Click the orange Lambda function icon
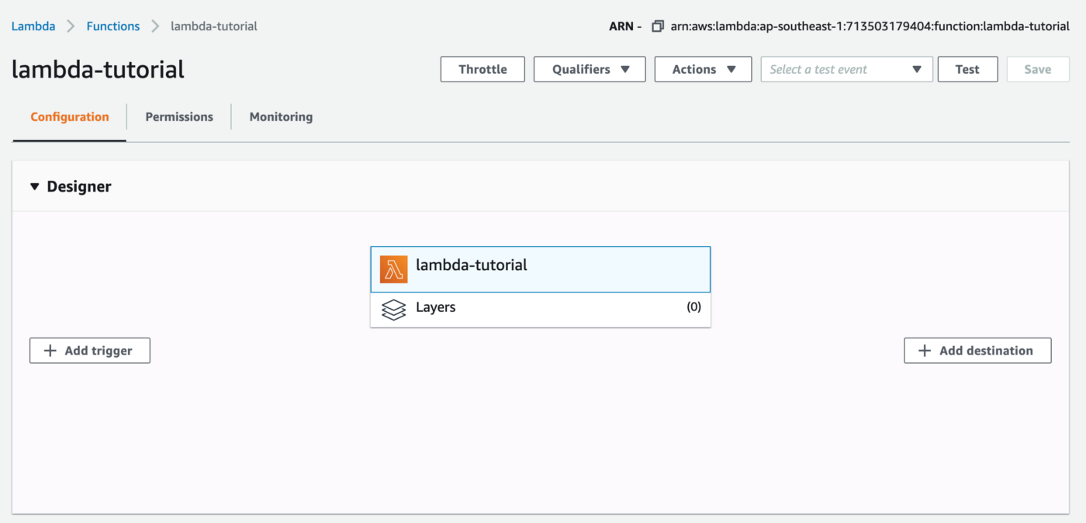Image resolution: width=1086 pixels, height=523 pixels. pyautogui.click(x=393, y=269)
